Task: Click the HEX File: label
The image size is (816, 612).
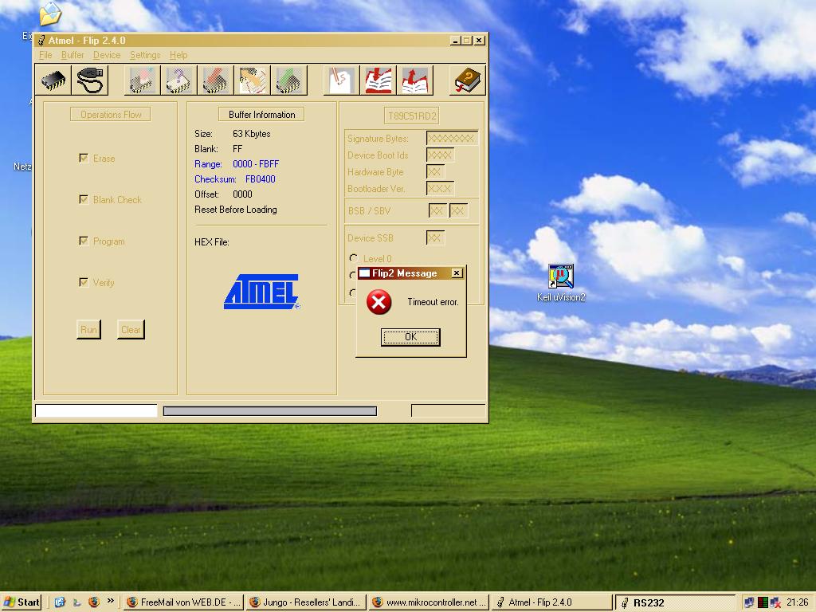Action: 212,242
